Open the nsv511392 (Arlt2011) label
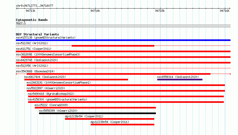238x135 pixels. pyautogui.click(x=32, y=43)
